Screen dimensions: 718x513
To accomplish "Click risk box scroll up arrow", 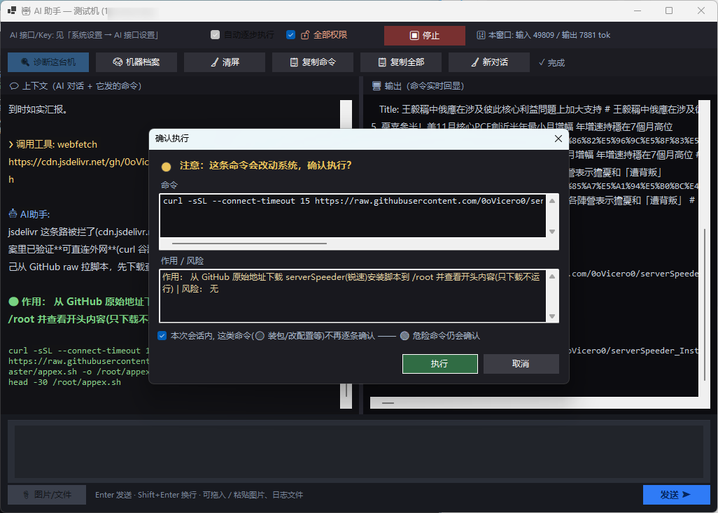I will coord(552,276).
